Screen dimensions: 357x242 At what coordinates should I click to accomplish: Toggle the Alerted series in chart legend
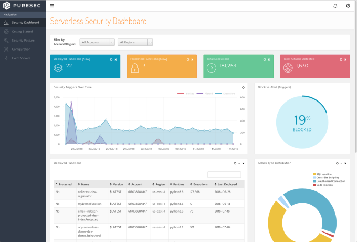click(x=205, y=94)
